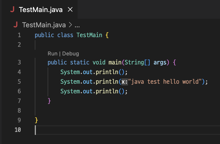Click the 'println' call on line 4
Viewport: 220px width, 144px height.
point(107,72)
